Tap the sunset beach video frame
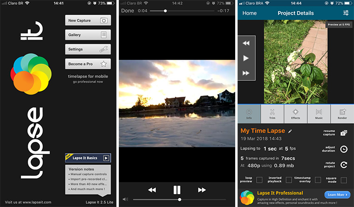 pyautogui.click(x=177, y=103)
